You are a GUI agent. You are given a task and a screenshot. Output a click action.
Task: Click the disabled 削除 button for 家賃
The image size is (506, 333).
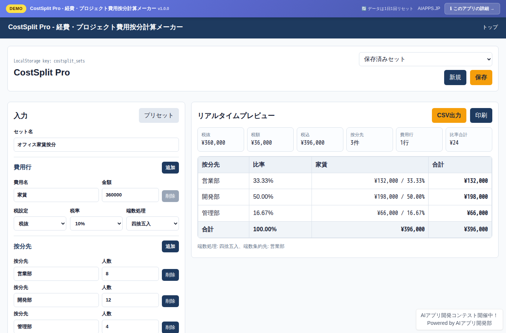coord(170,196)
